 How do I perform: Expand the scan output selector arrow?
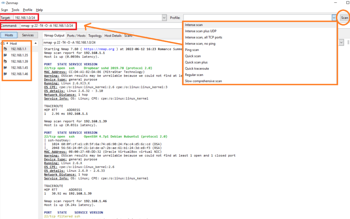[x=341, y=42]
